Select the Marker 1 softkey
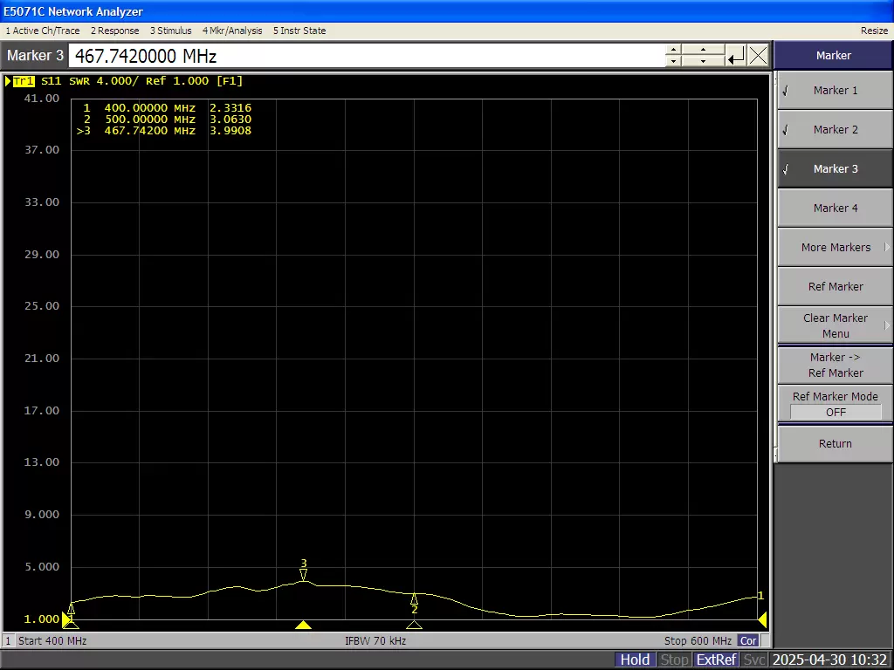Screen dimensions: 894x670 pyautogui.click(x=835, y=90)
